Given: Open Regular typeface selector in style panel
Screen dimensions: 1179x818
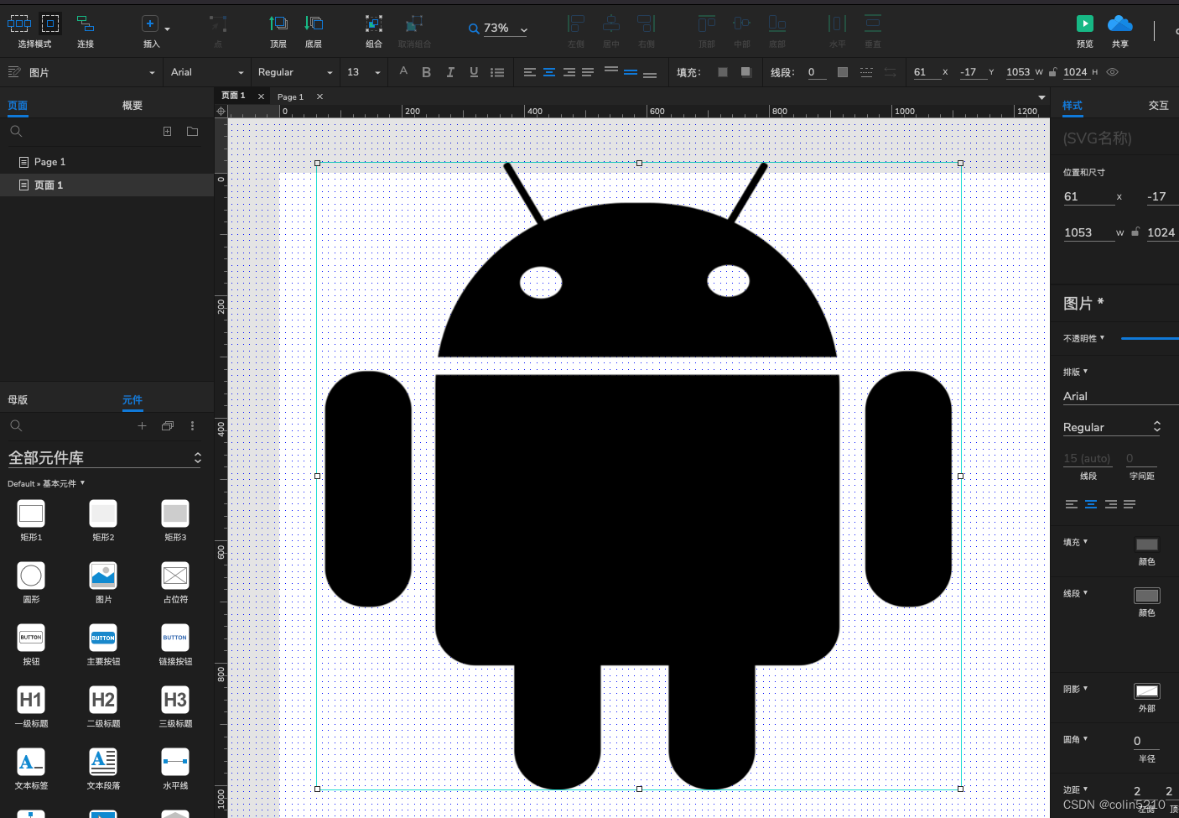Looking at the screenshot, I should point(1112,427).
